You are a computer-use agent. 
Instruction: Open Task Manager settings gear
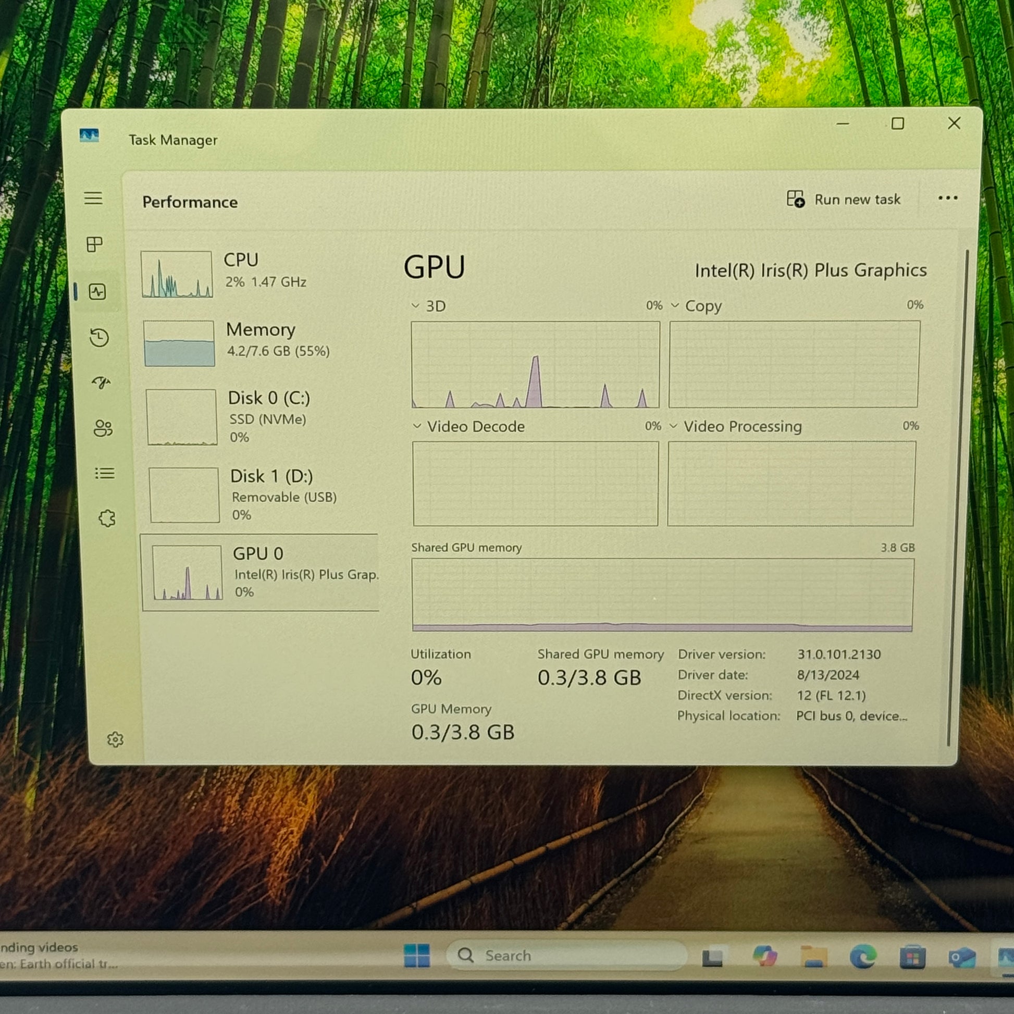pyautogui.click(x=115, y=739)
